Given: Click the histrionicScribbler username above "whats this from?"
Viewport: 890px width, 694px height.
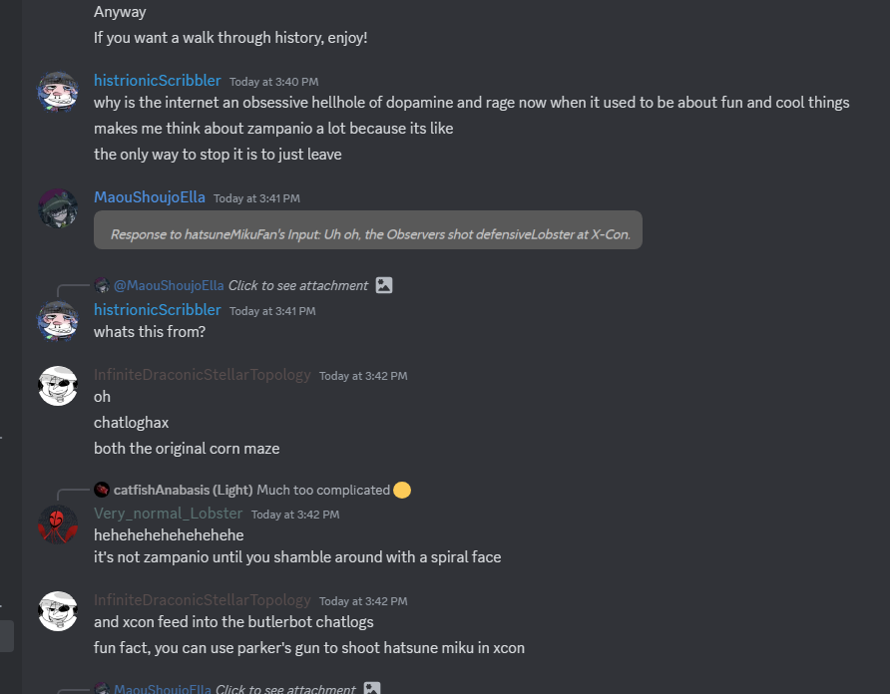Looking at the screenshot, I should tap(158, 310).
